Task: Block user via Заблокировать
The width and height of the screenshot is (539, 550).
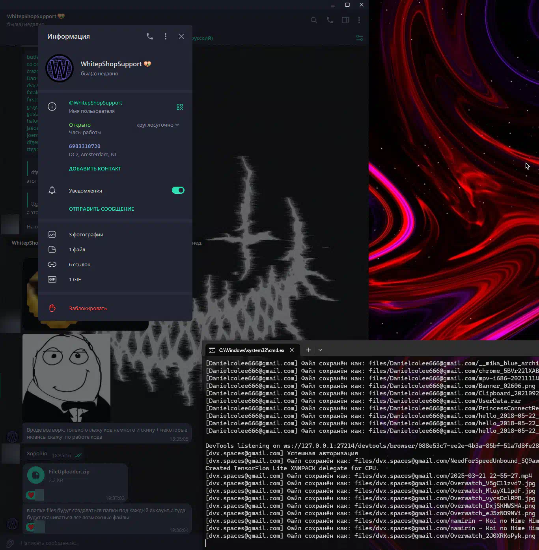Action: pyautogui.click(x=88, y=309)
